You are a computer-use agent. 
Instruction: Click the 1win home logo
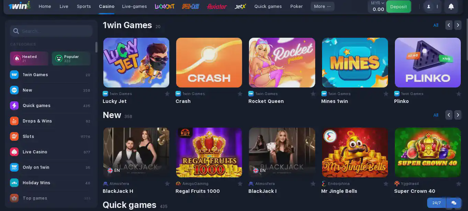tap(19, 6)
